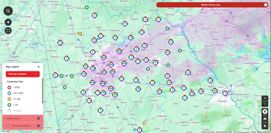
Task: Open the View by Locations options menu
Action: pyautogui.click(x=36, y=74)
